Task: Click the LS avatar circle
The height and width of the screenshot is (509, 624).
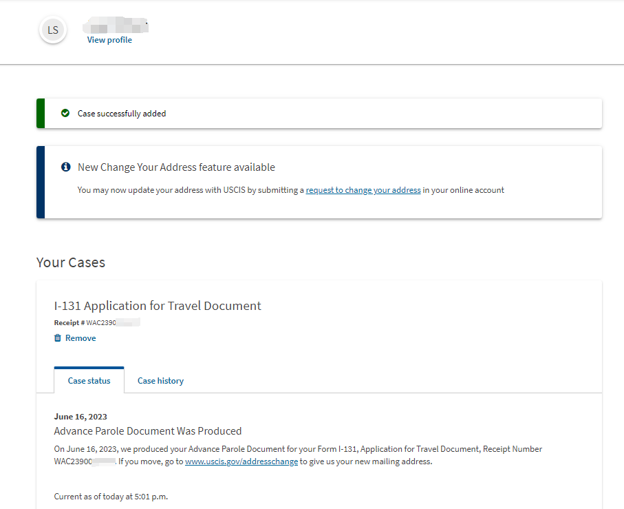Action: pyautogui.click(x=53, y=30)
